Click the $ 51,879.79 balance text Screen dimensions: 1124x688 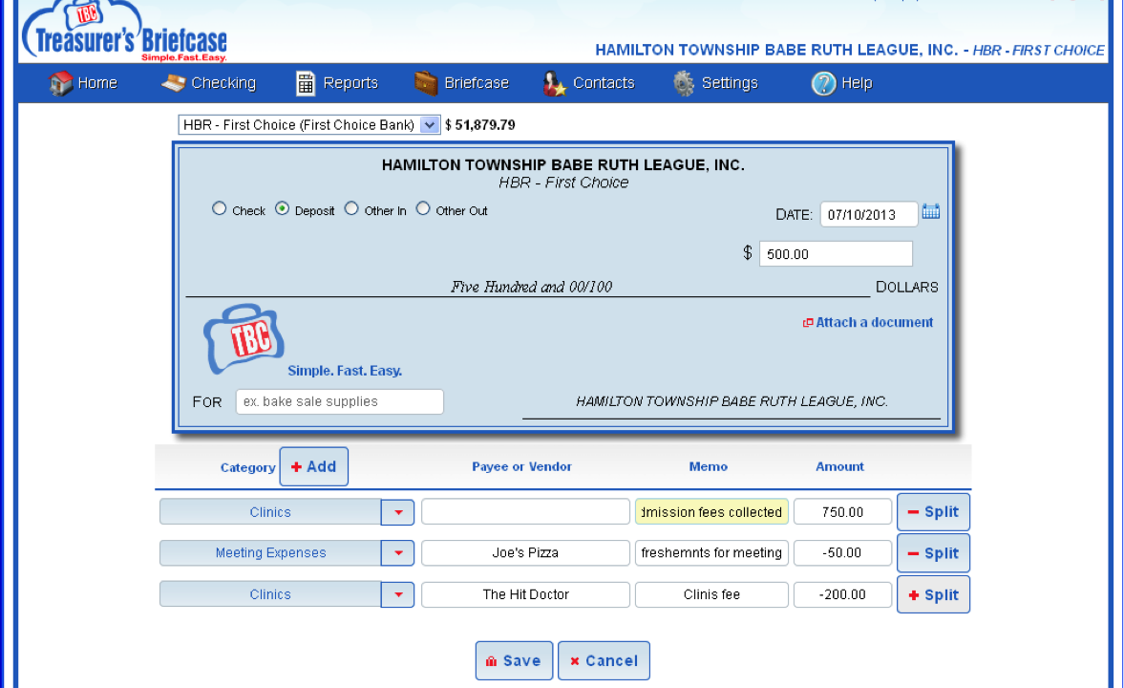click(480, 125)
